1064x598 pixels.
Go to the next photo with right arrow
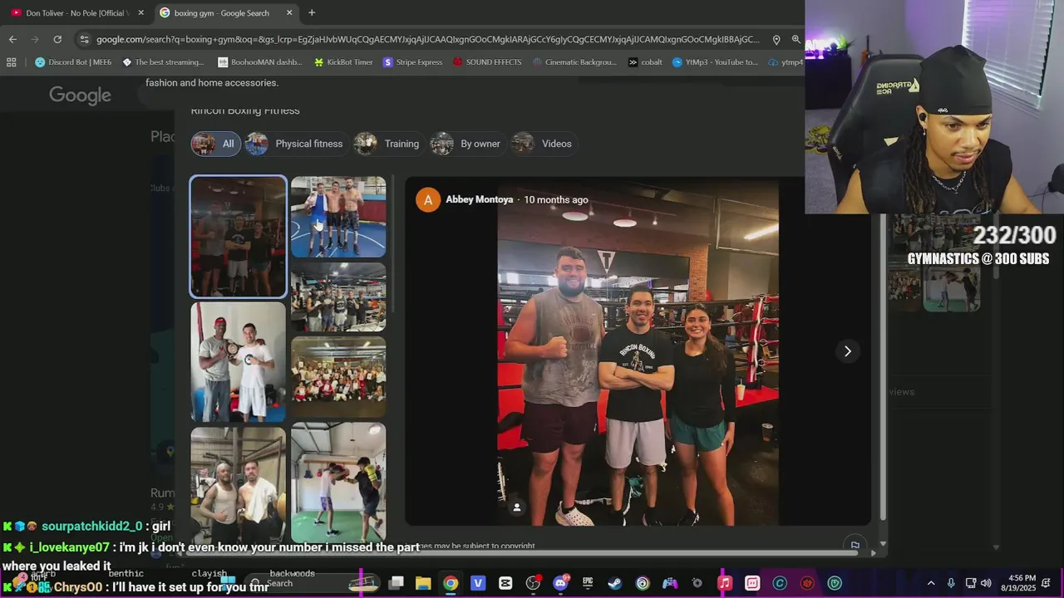tap(847, 351)
